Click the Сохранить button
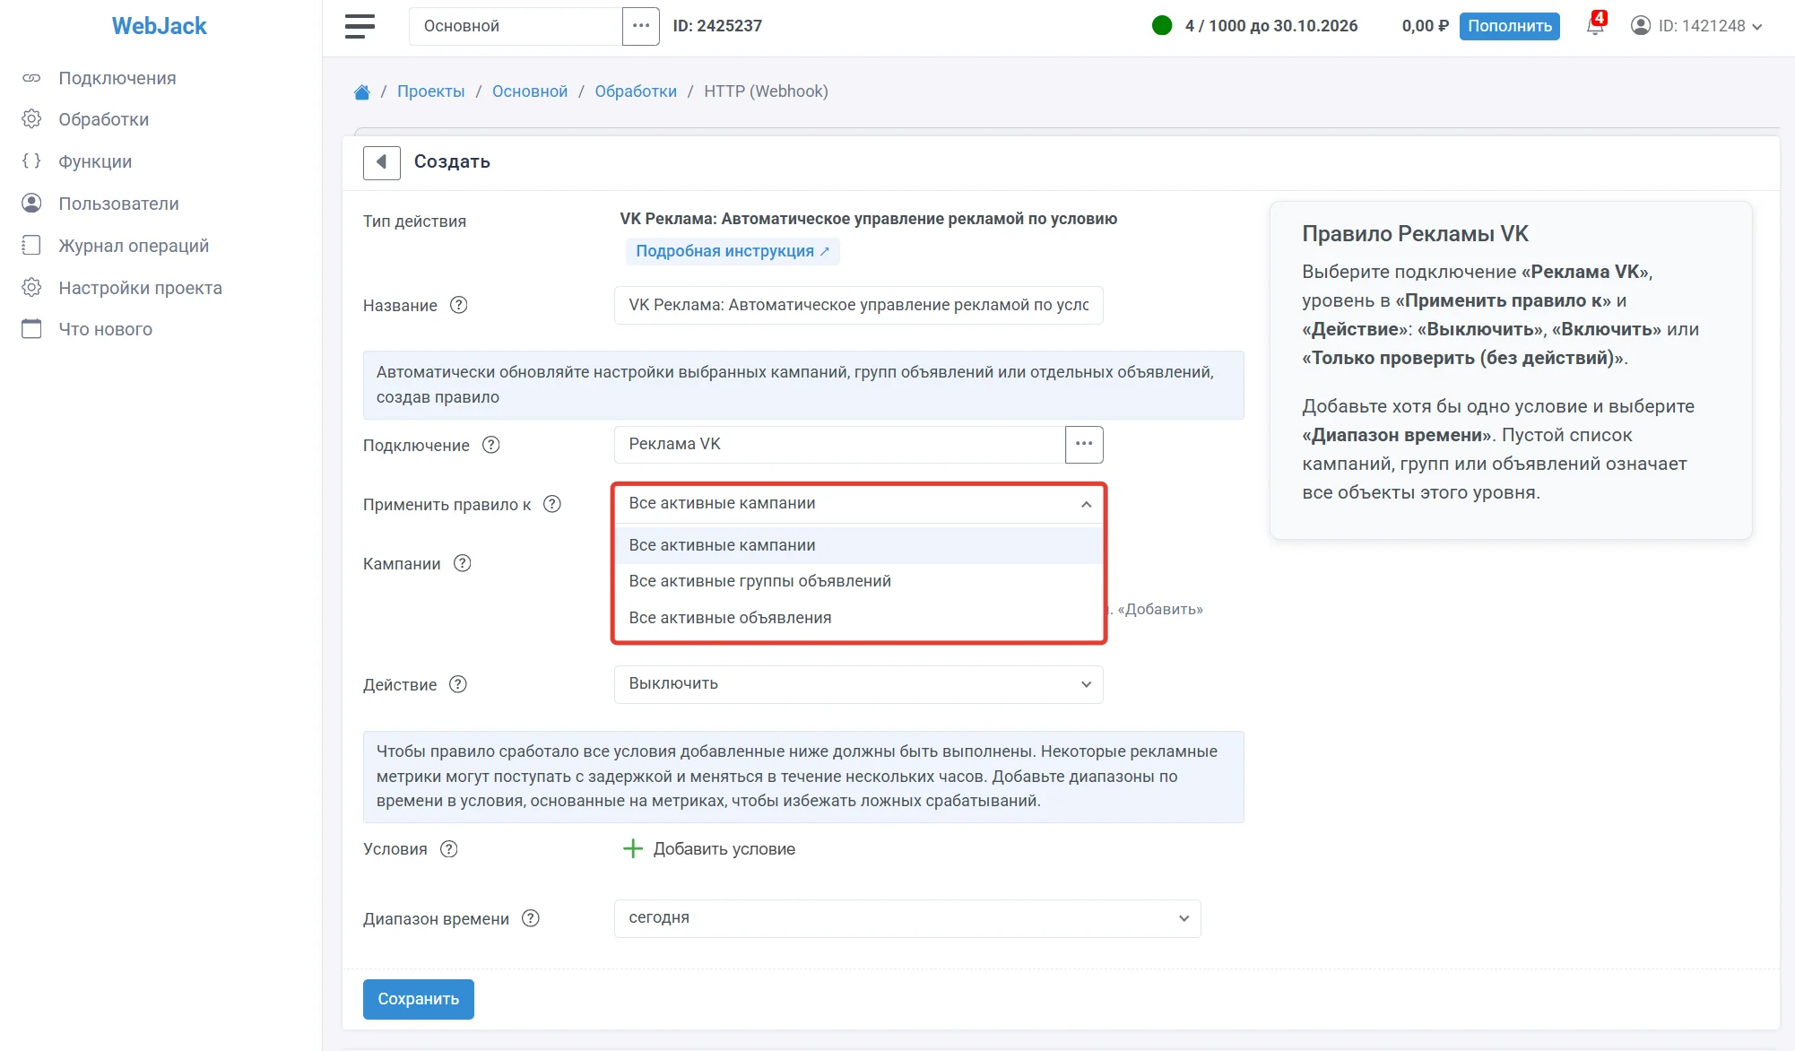Viewport: 1795px width, 1051px height. click(x=418, y=999)
